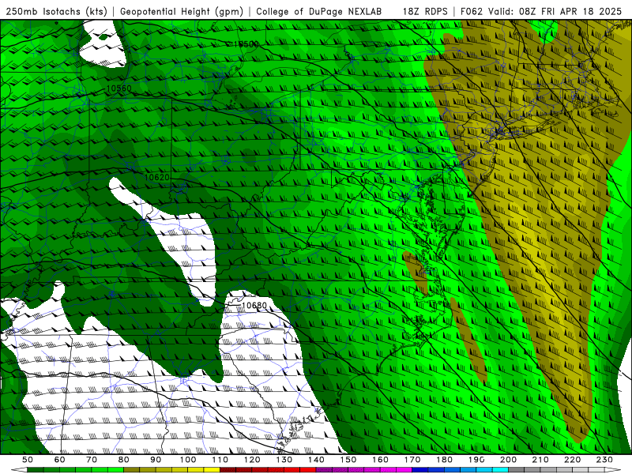Click the 200 value on color scale
This screenshot has height=474, width=632.
click(x=508, y=460)
